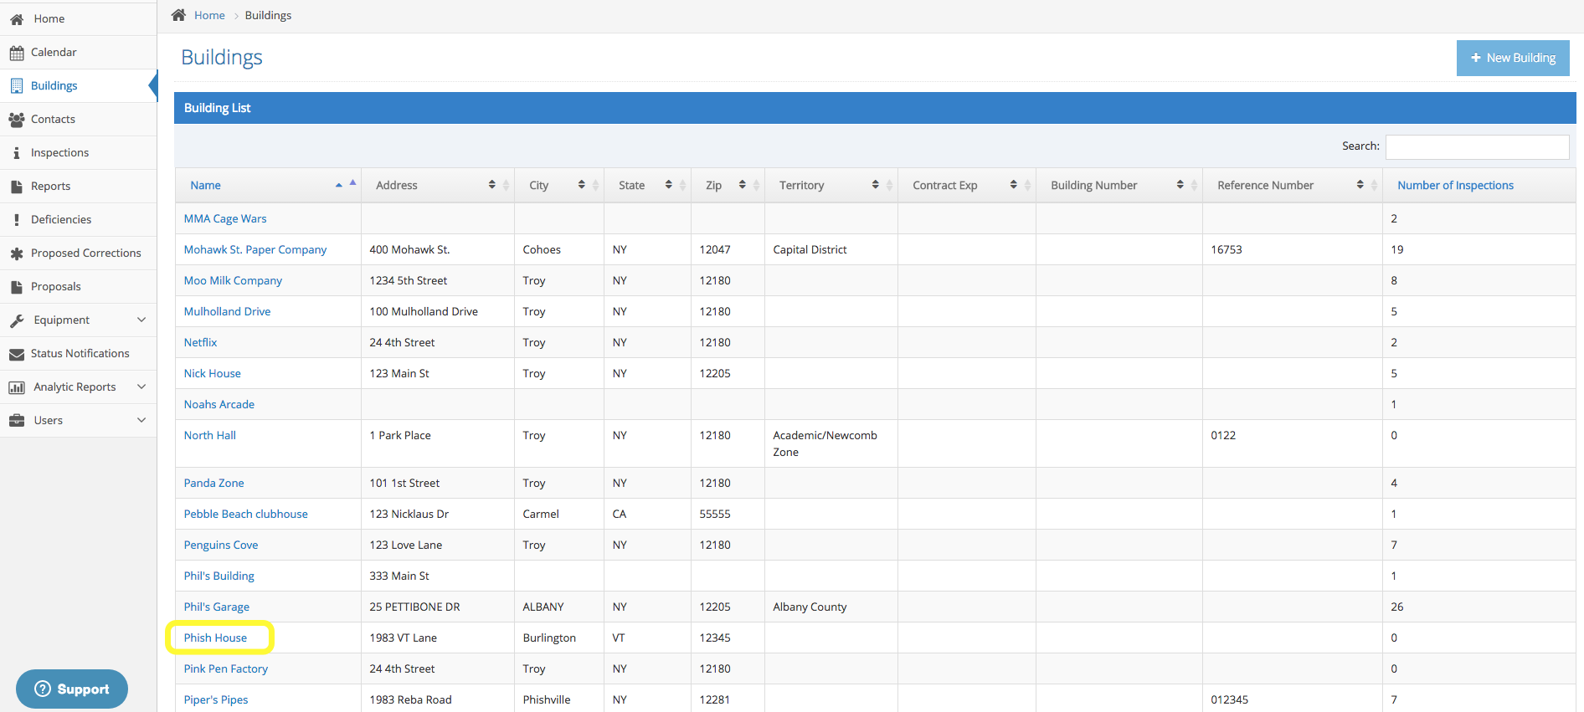Open the Panda Zone building link
The image size is (1584, 712).
click(x=213, y=483)
